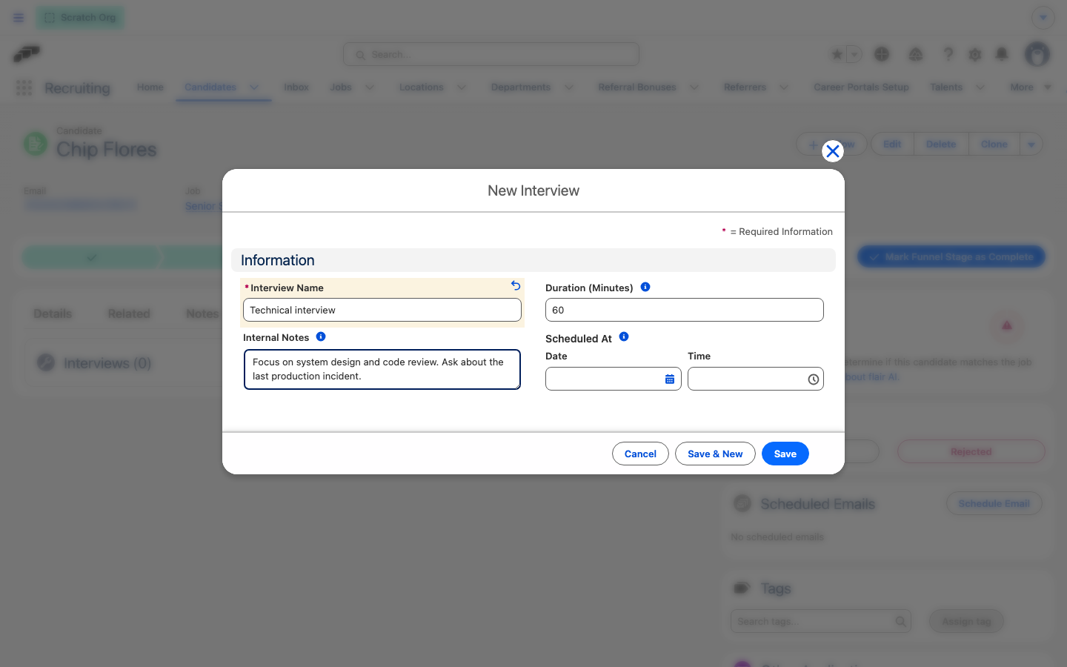Click the Scheduled At Date field
Viewport: 1067px width, 667px height.
coord(614,379)
